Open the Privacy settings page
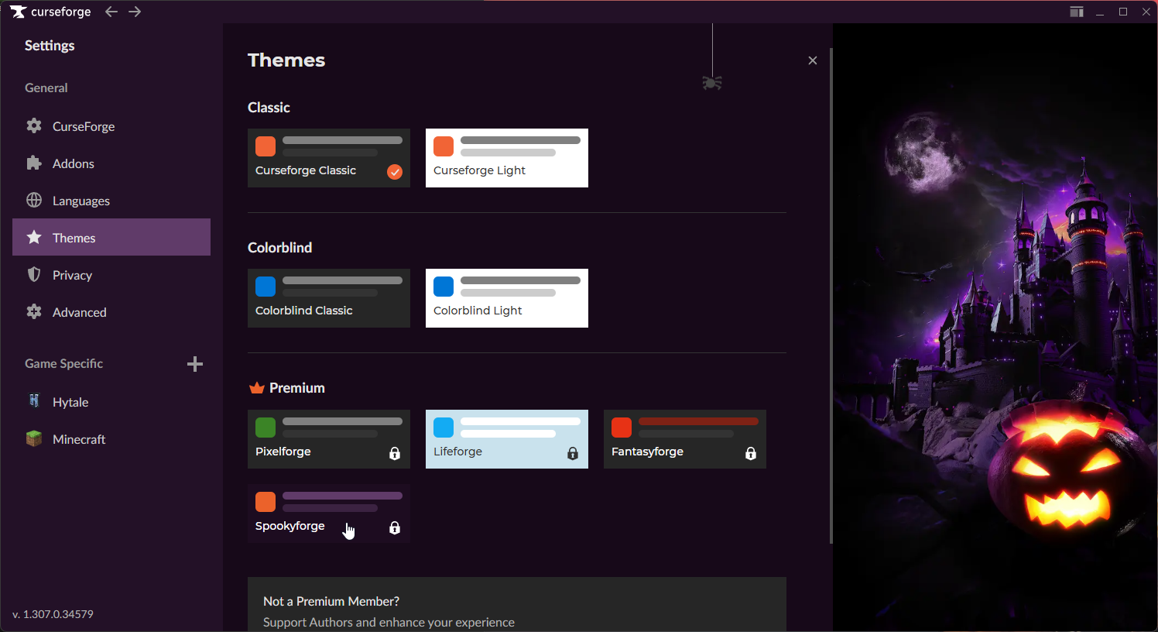Viewport: 1158px width, 632px height. pos(111,274)
